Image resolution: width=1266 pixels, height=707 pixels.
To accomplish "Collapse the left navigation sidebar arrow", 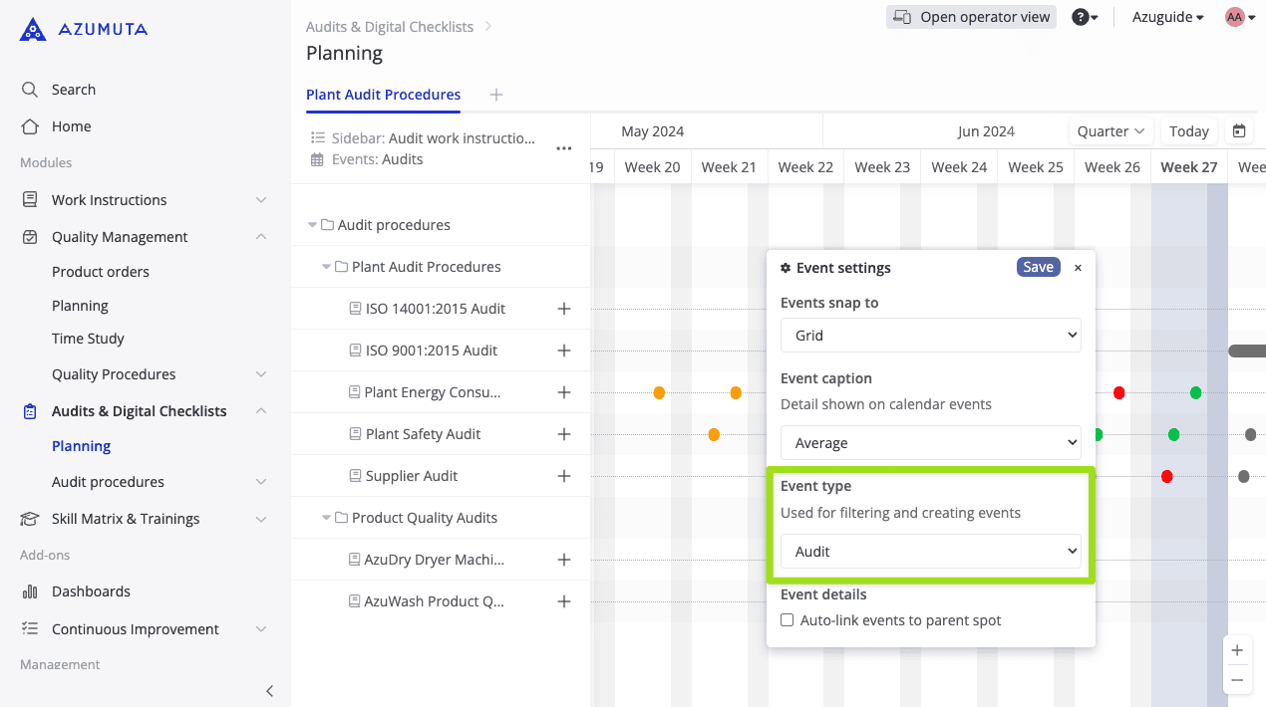I will tap(269, 691).
